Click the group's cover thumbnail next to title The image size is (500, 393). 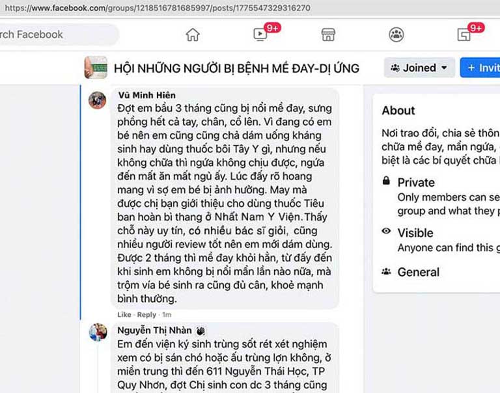coord(96,68)
